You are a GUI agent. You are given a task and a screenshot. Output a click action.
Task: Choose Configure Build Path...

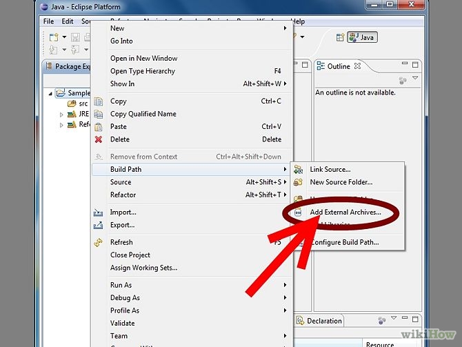pyautogui.click(x=345, y=242)
